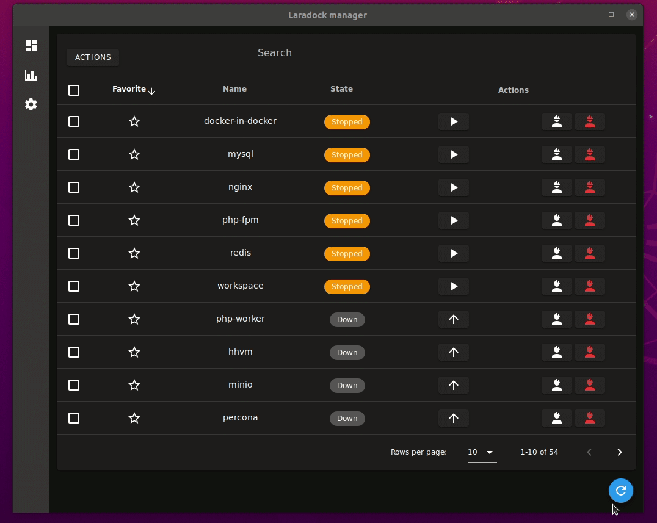Start the mysql container
This screenshot has width=657, height=523.
(x=454, y=154)
